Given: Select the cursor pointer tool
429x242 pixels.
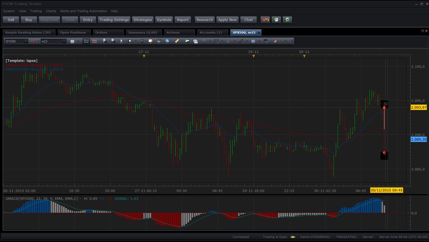Looking at the screenshot, I should (121, 41).
